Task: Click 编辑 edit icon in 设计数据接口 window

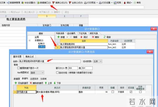Action: click(71, 37)
